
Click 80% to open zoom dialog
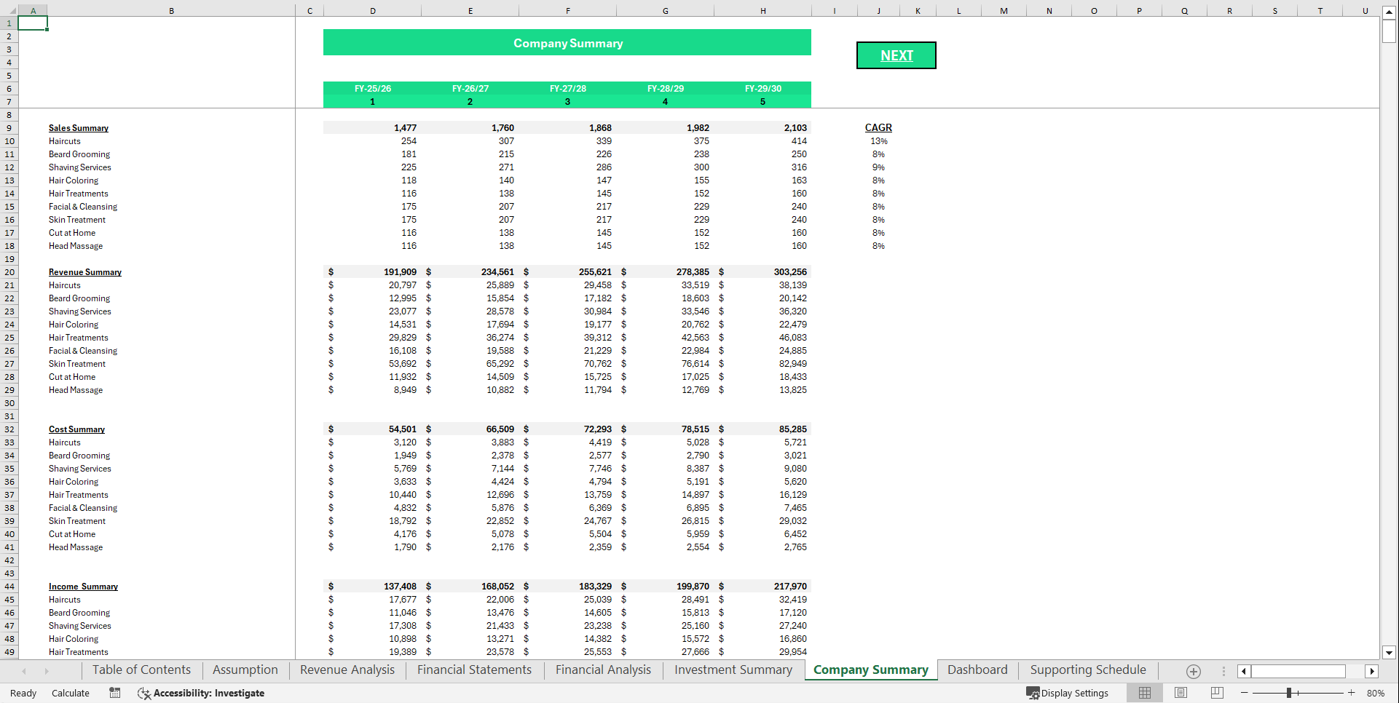pyautogui.click(x=1376, y=693)
